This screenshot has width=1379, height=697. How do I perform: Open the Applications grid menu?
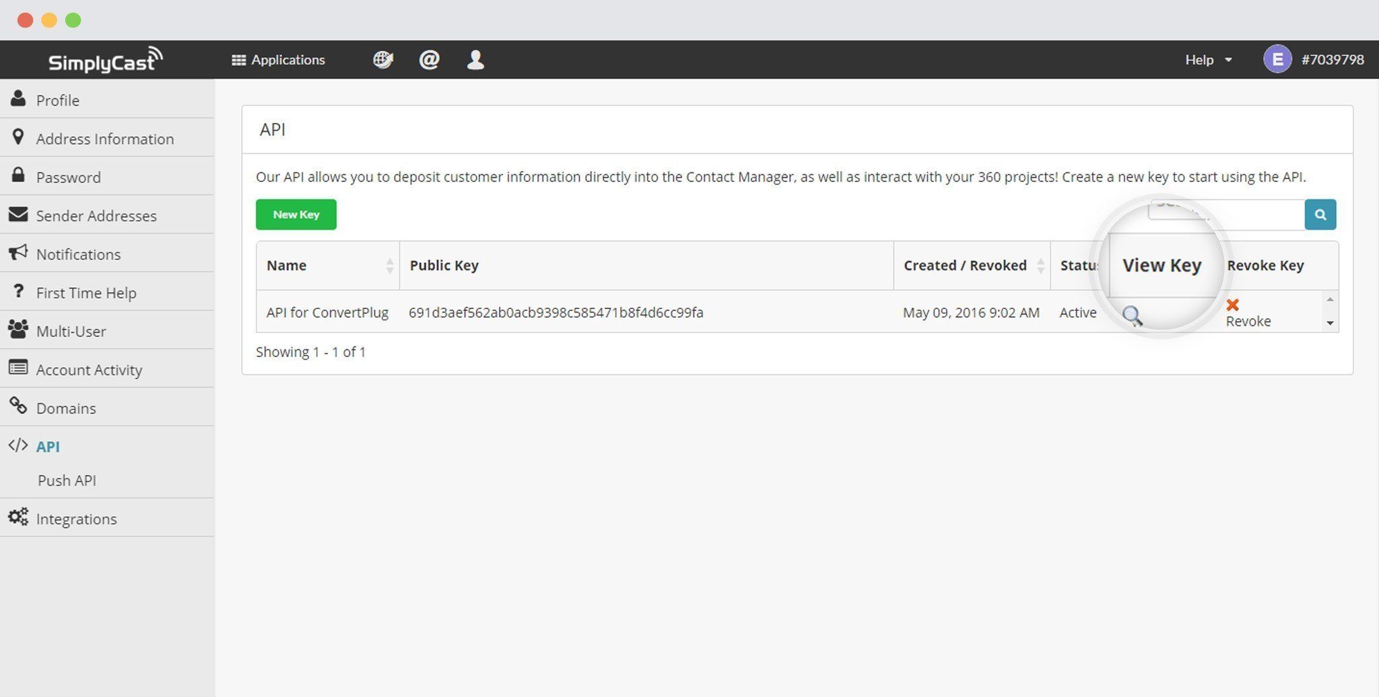point(278,60)
